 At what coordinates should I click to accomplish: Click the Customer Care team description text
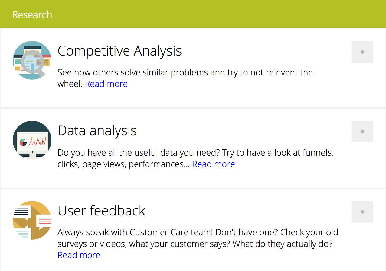[x=198, y=244]
